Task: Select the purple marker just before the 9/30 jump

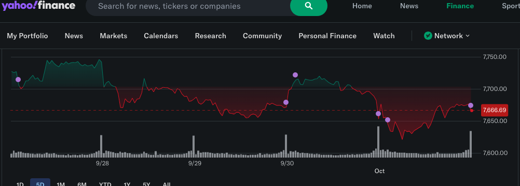Action: pos(286,102)
